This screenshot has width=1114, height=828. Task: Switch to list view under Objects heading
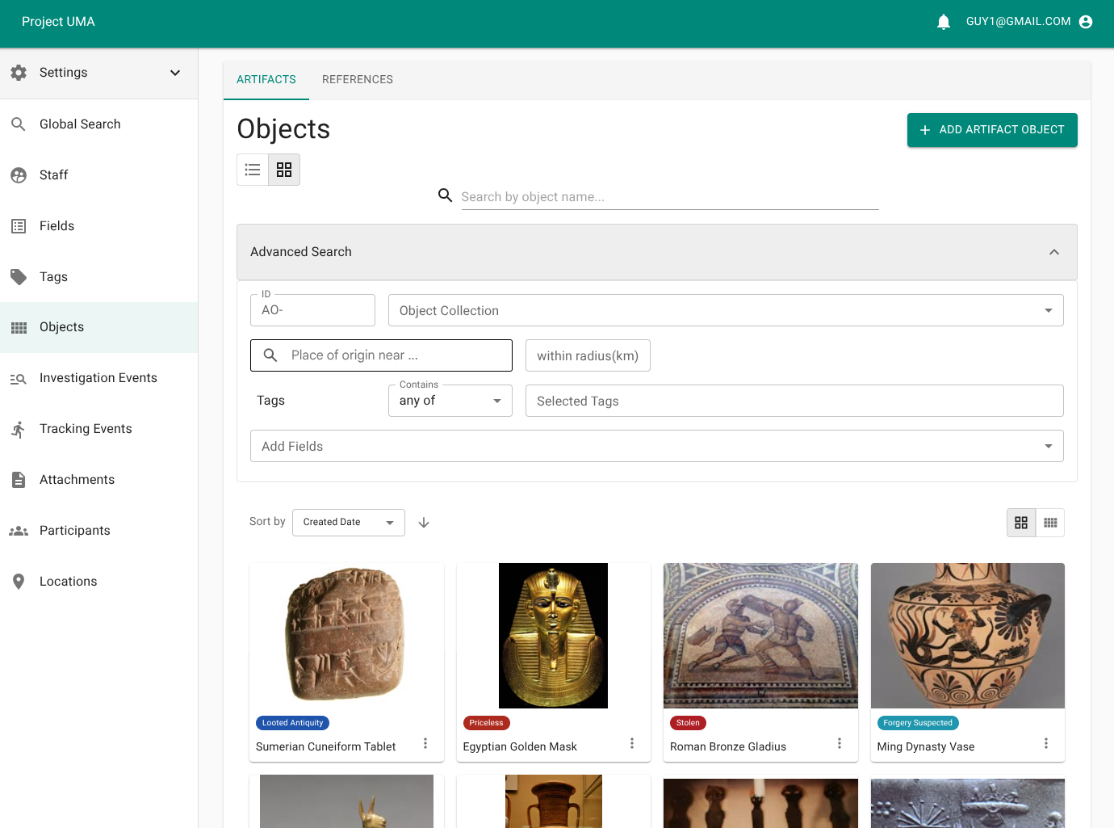pos(253,170)
